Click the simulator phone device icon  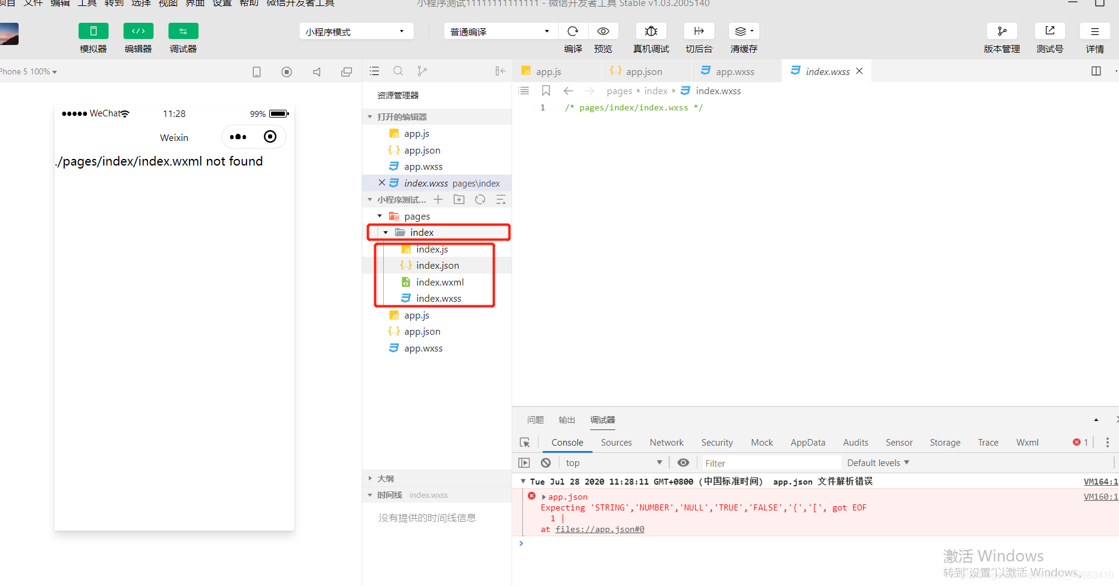[257, 72]
